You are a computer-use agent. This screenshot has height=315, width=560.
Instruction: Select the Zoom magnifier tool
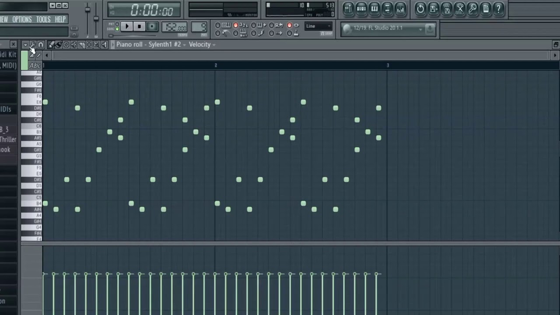click(96, 45)
